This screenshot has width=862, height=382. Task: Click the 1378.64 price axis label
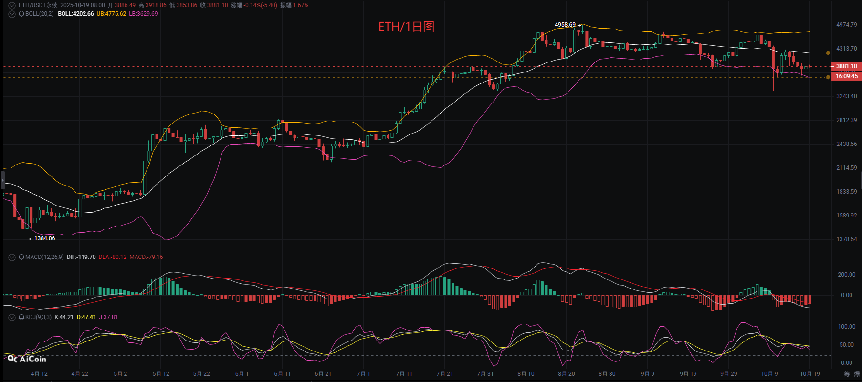pos(847,239)
